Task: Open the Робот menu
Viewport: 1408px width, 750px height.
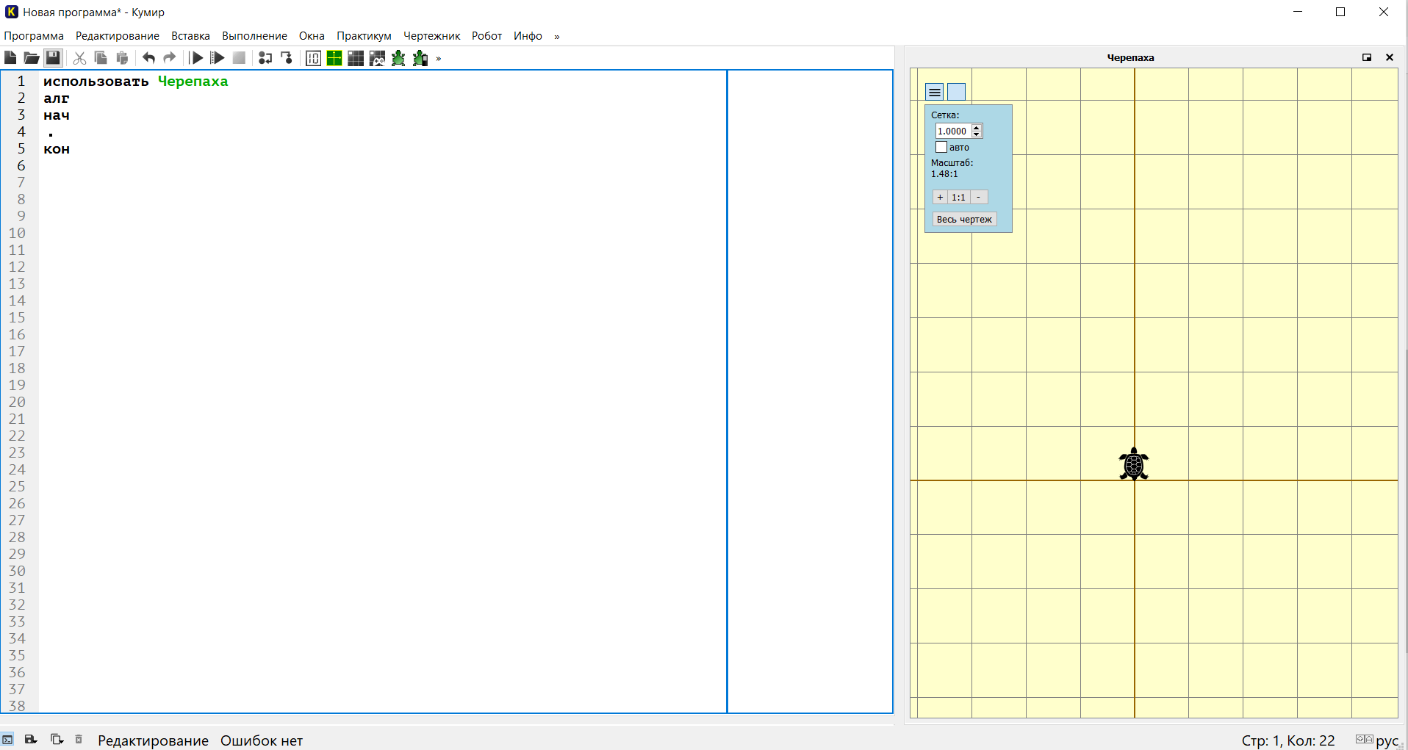Action: coord(486,36)
